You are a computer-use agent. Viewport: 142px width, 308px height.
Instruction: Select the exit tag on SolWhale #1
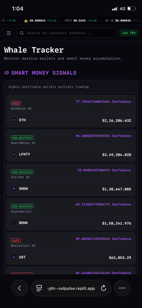click(x=16, y=103)
